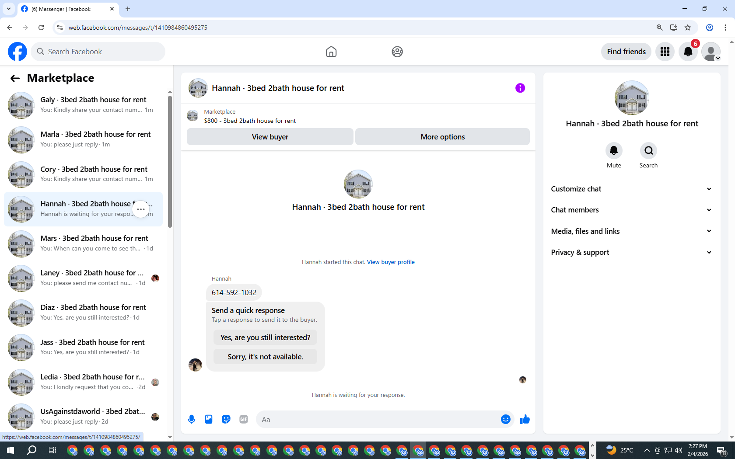The image size is (735, 459).
Task: Click the Aa message input box
Action: pyautogui.click(x=378, y=420)
